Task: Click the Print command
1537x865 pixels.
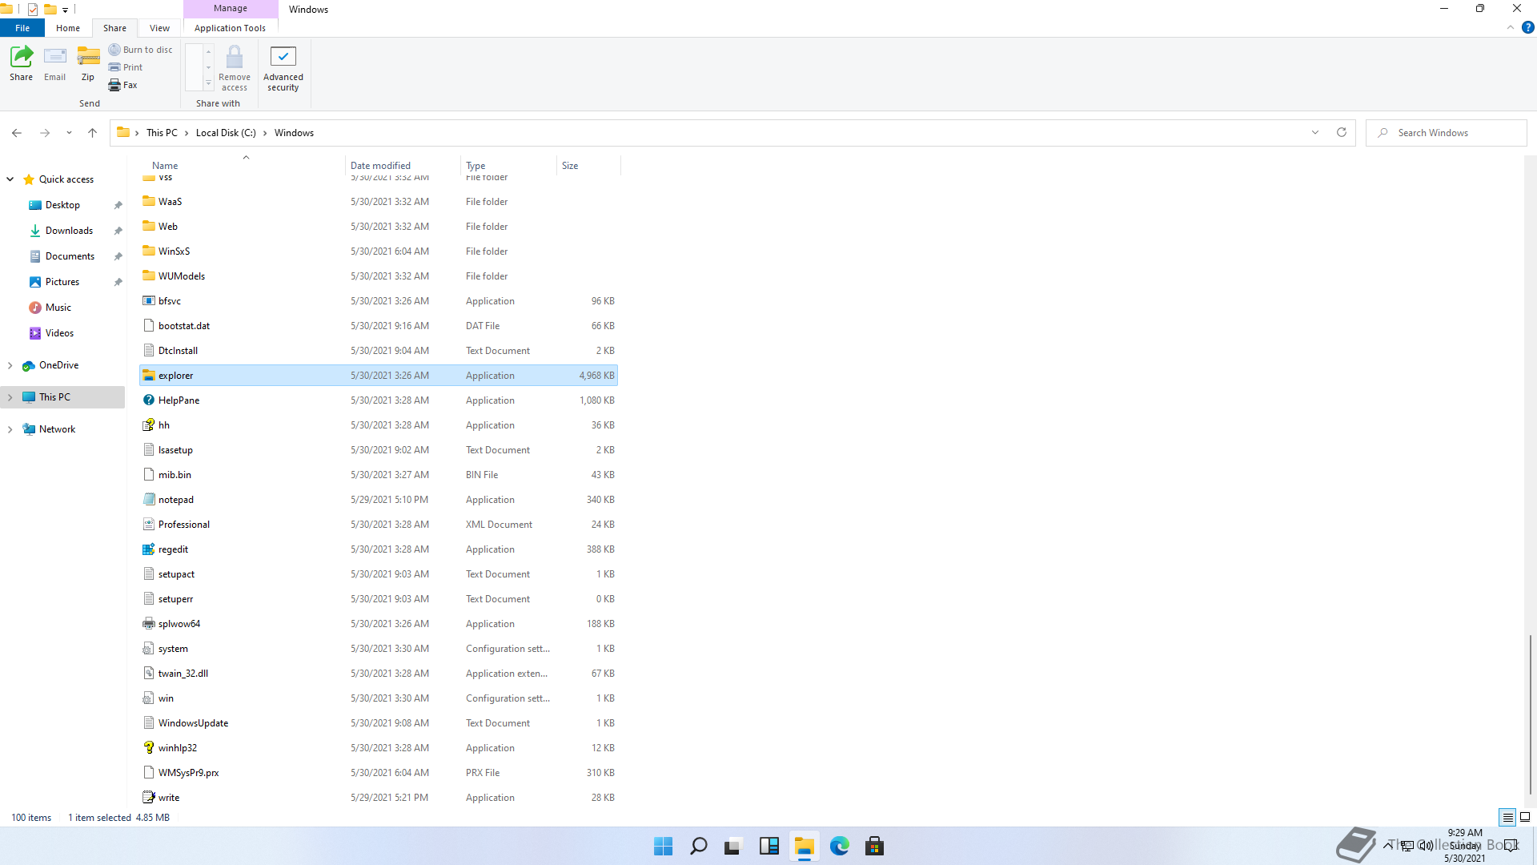Action: 126,67
